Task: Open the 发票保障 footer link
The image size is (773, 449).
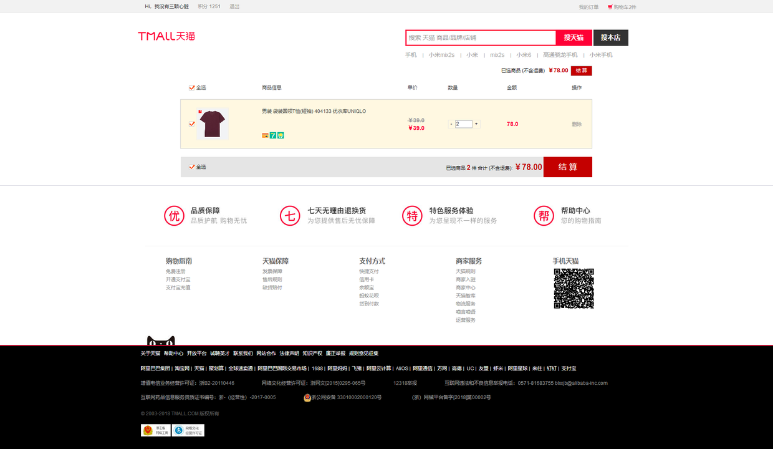Action: click(272, 272)
